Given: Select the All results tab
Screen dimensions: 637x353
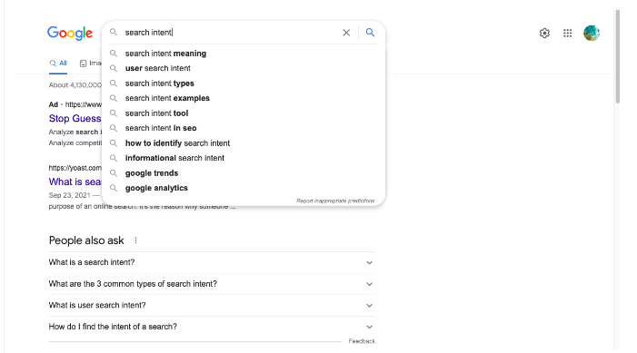Looking at the screenshot, I should click(x=58, y=64).
